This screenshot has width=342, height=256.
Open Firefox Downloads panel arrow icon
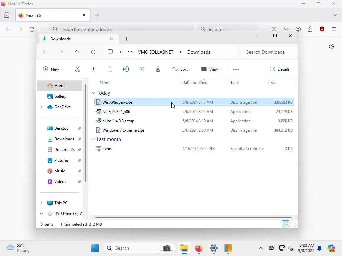[286, 29]
